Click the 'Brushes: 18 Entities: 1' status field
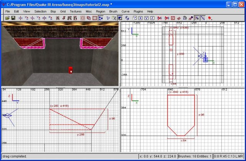Screen dimensions: 246x161 (x=195, y=156)
